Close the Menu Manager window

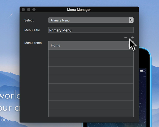pyautogui.click(x=23, y=10)
